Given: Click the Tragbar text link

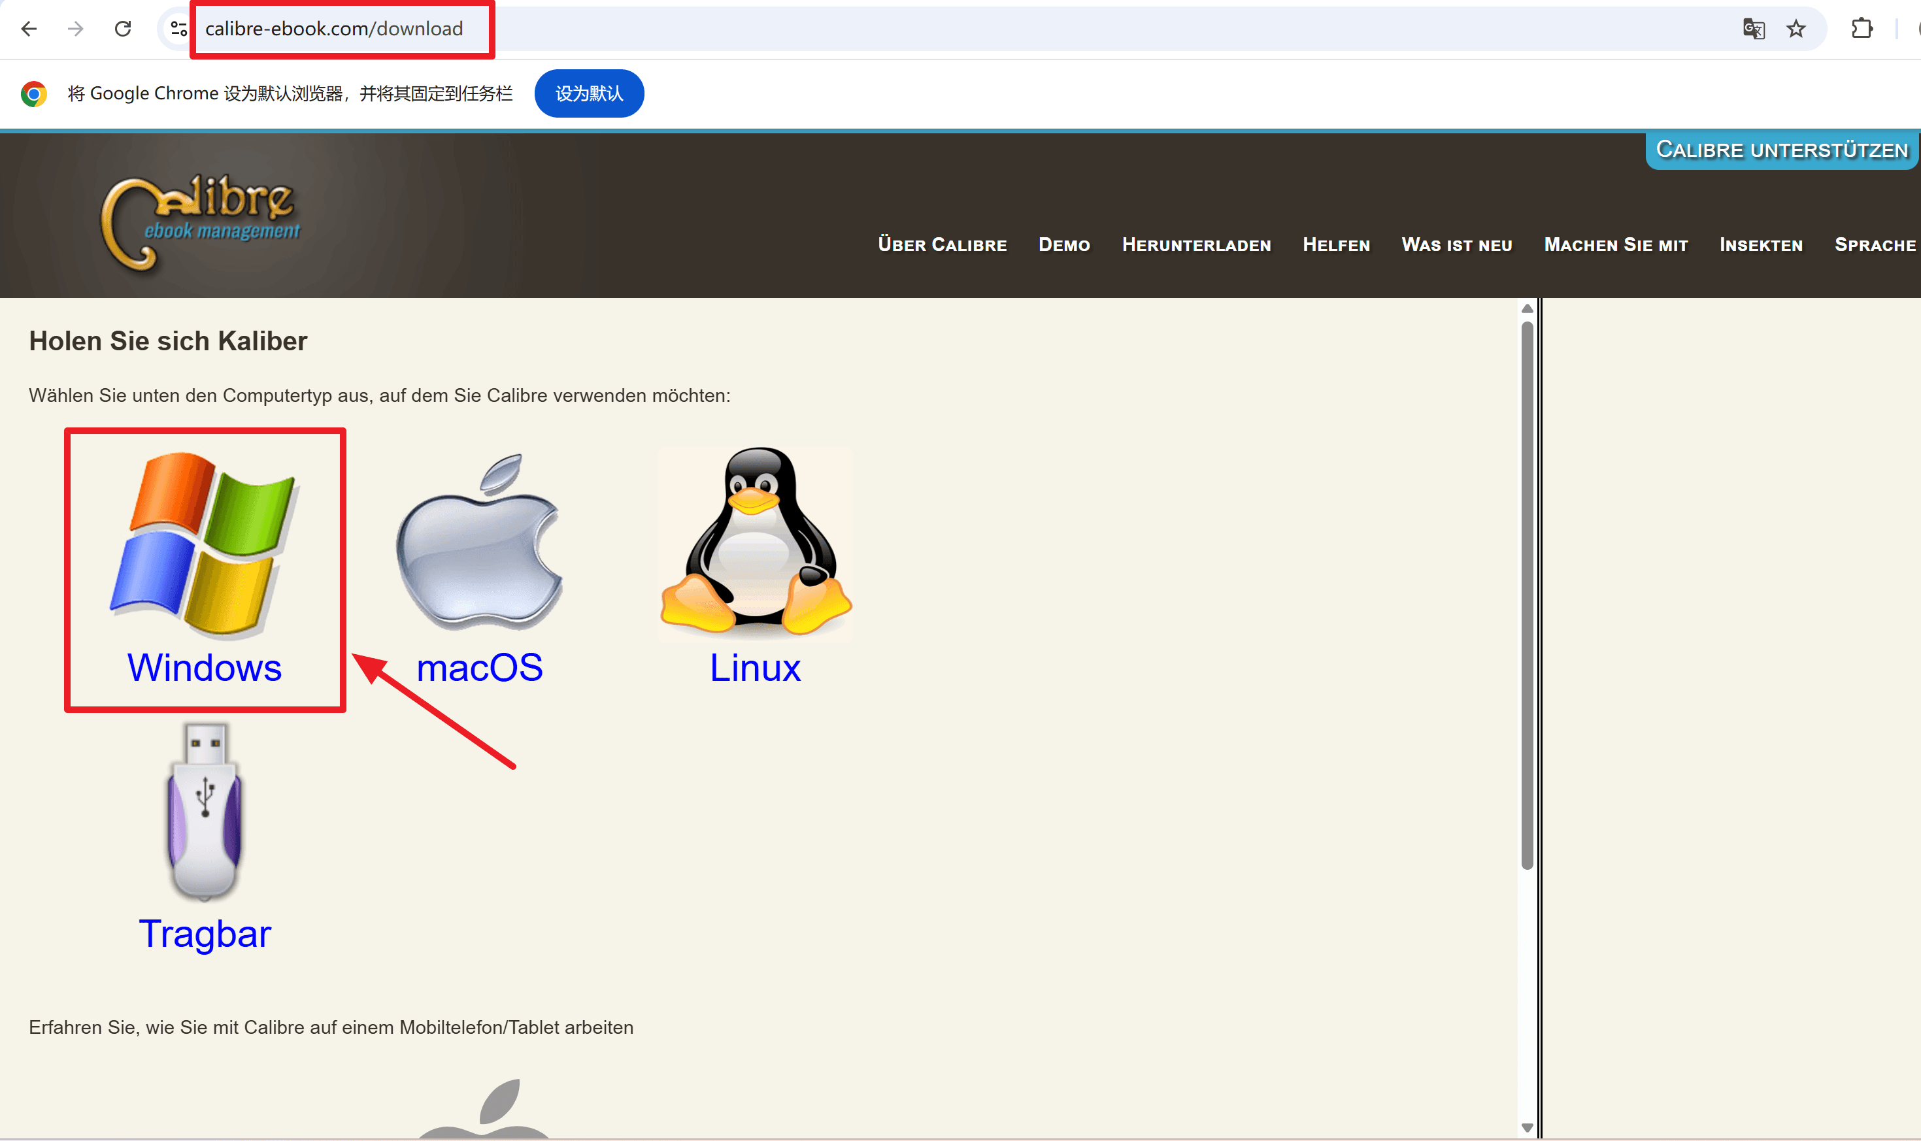Looking at the screenshot, I should [x=205, y=934].
